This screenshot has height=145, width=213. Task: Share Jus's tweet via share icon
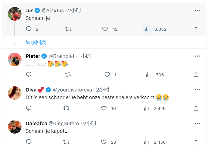196,29
